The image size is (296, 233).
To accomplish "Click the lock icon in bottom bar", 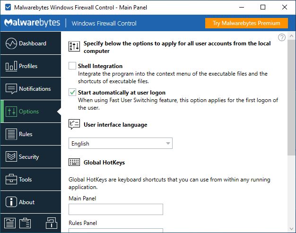I will point(52,223).
